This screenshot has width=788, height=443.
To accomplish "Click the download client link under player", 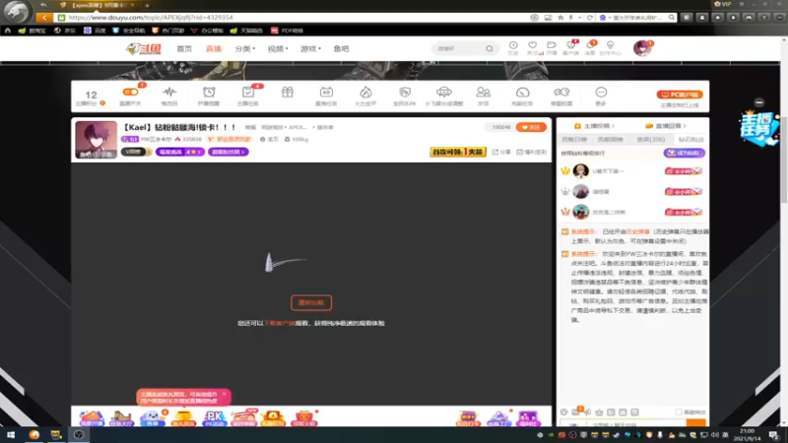I will (280, 323).
